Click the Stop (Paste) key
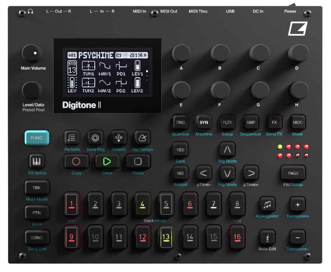Image resolution: width=331 pixels, height=272 pixels. [x=138, y=162]
